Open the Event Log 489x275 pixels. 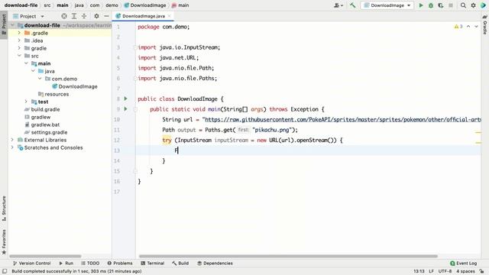[x=464, y=263]
